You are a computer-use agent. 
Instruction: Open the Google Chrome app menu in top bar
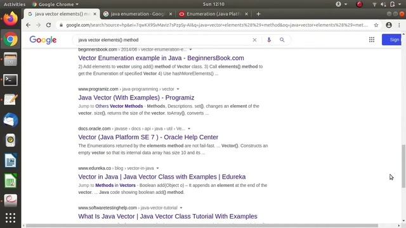(x=55, y=4)
